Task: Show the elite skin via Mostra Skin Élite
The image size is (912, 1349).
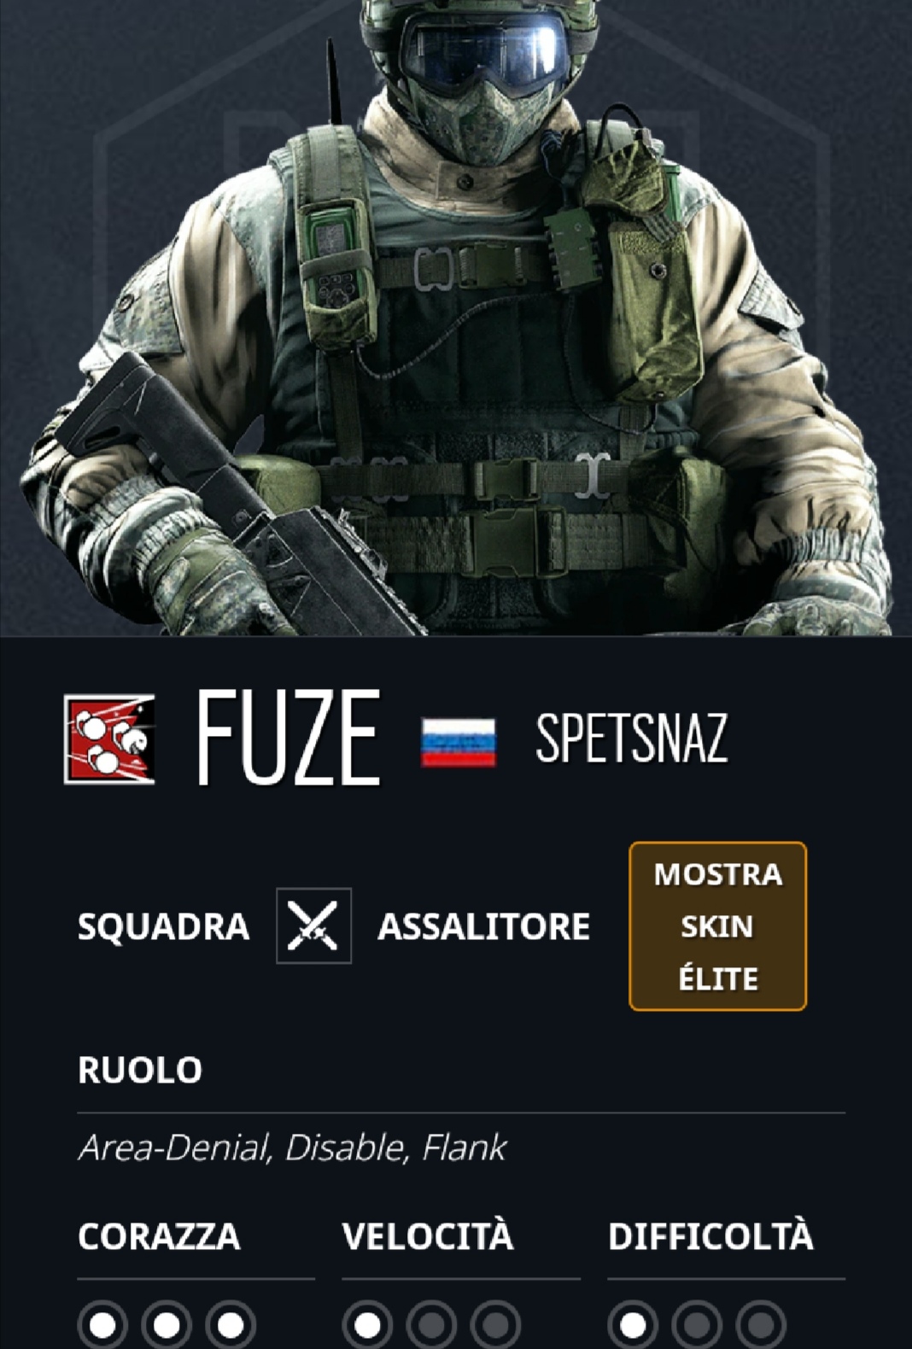Action: tap(717, 926)
